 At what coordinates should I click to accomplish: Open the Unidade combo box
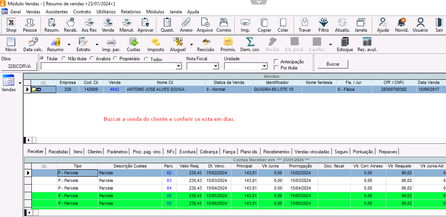(x=264, y=66)
